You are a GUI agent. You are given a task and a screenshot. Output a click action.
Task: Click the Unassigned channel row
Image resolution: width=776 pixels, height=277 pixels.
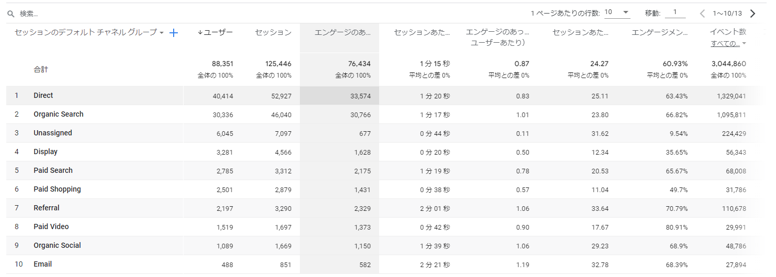(53, 133)
